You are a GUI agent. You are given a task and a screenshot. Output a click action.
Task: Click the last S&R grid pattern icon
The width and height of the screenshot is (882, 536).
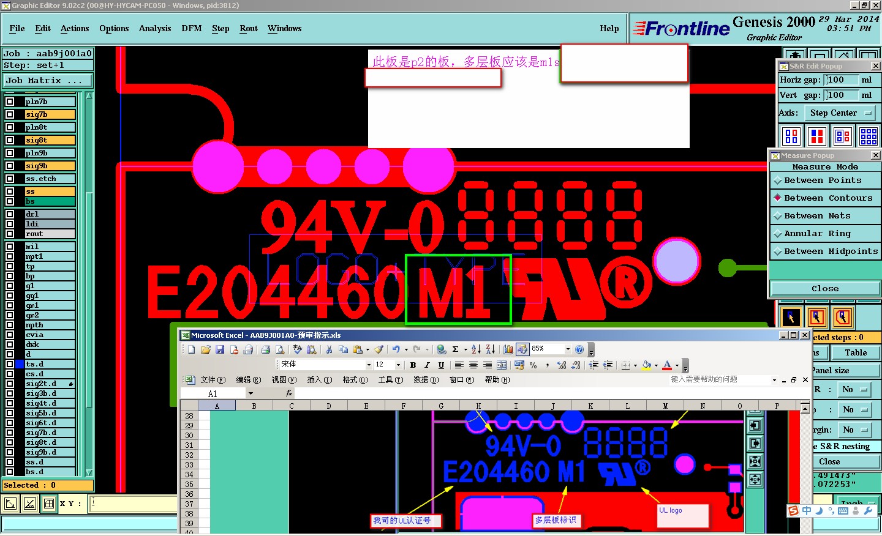869,136
